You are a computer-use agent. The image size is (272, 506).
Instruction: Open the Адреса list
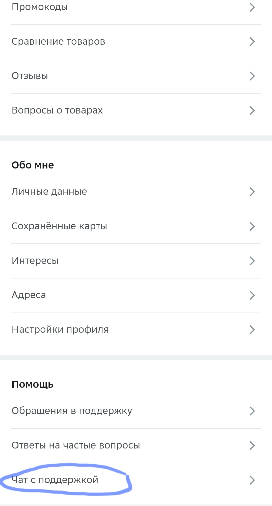coord(136,296)
